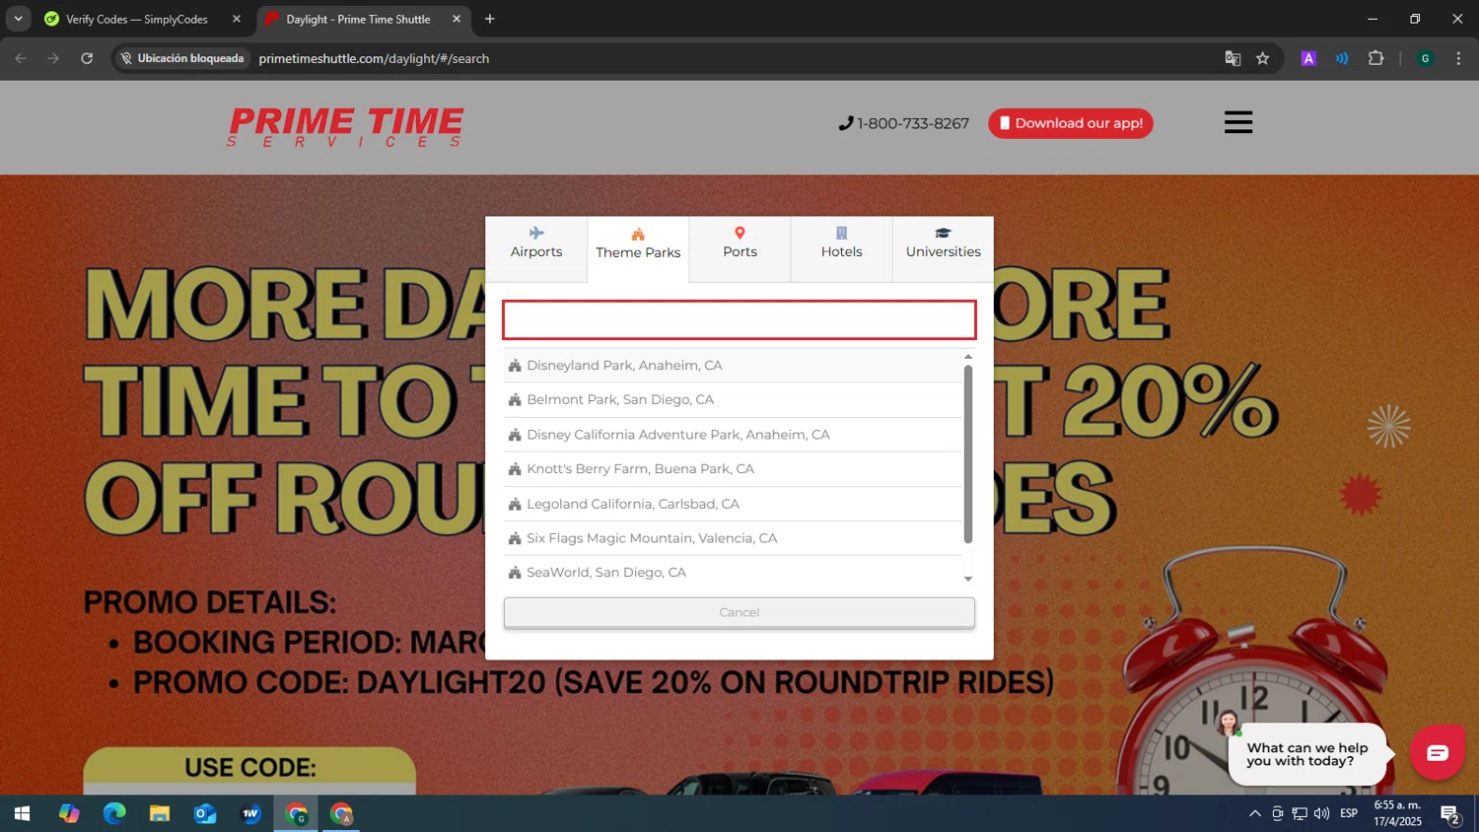Launch Copilot from the taskbar

coord(69,813)
